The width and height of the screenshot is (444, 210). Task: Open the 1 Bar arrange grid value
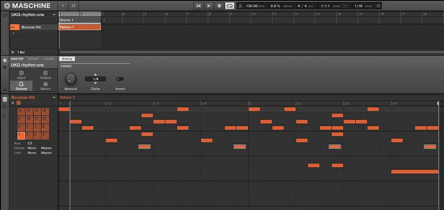21,52
